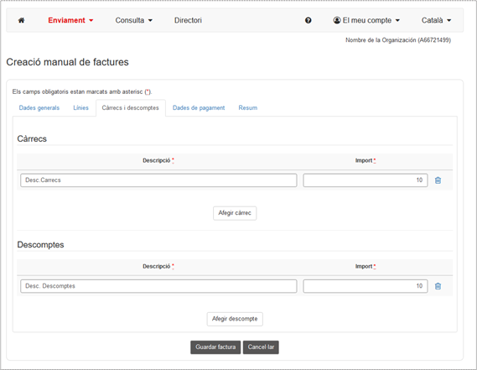
Task: Delete the Desc.Carrecs charge row
Action: 438,180
